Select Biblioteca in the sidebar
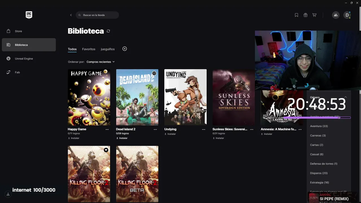This screenshot has width=361, height=203. [x=29, y=45]
